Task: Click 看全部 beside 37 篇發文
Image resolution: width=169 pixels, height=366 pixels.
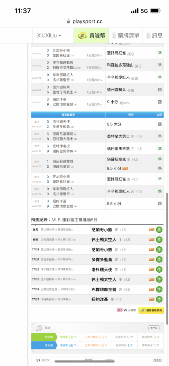Action: [89, 360]
